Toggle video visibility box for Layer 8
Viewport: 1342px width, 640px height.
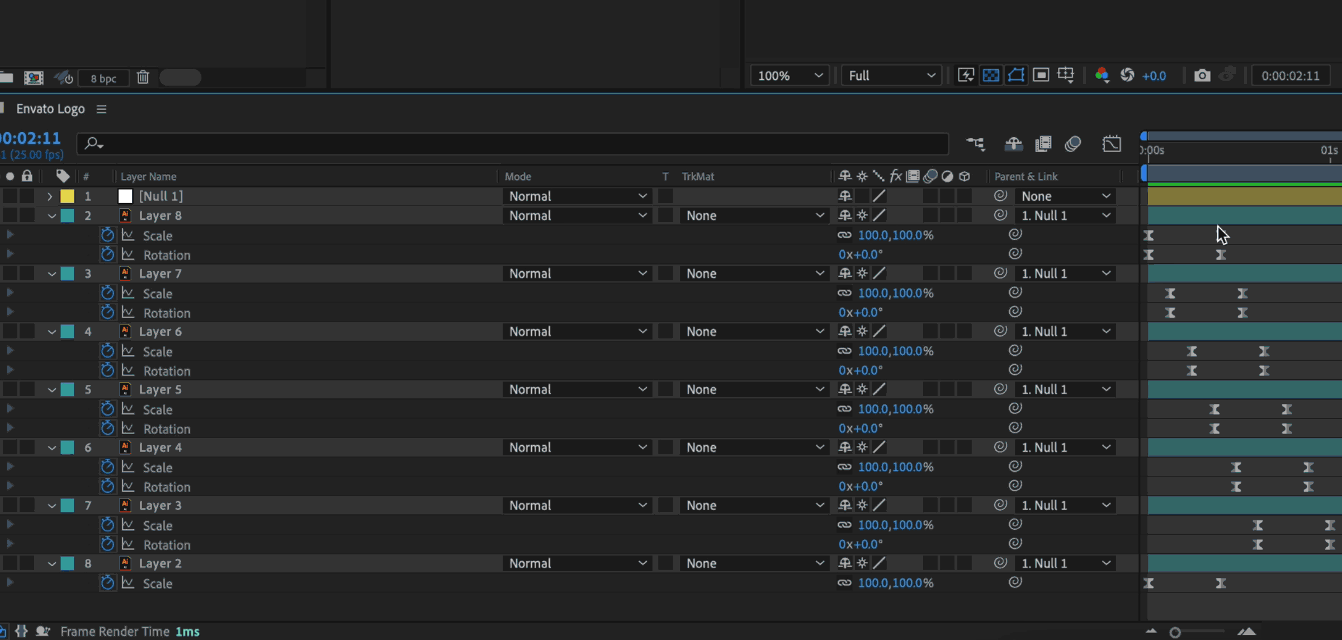10,215
